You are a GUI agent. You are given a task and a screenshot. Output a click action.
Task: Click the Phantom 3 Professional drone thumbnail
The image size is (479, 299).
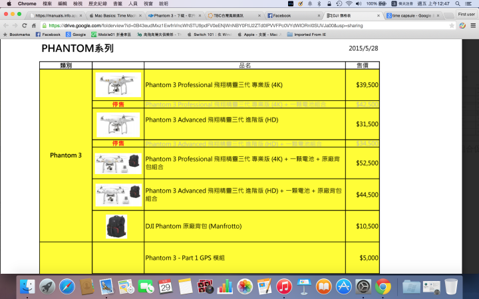[118, 84]
